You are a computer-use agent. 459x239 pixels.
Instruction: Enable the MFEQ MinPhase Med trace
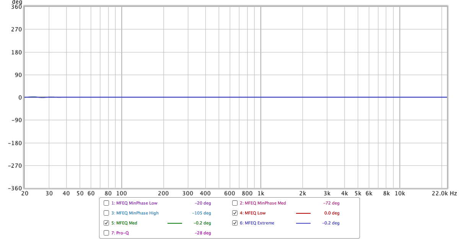234,203
